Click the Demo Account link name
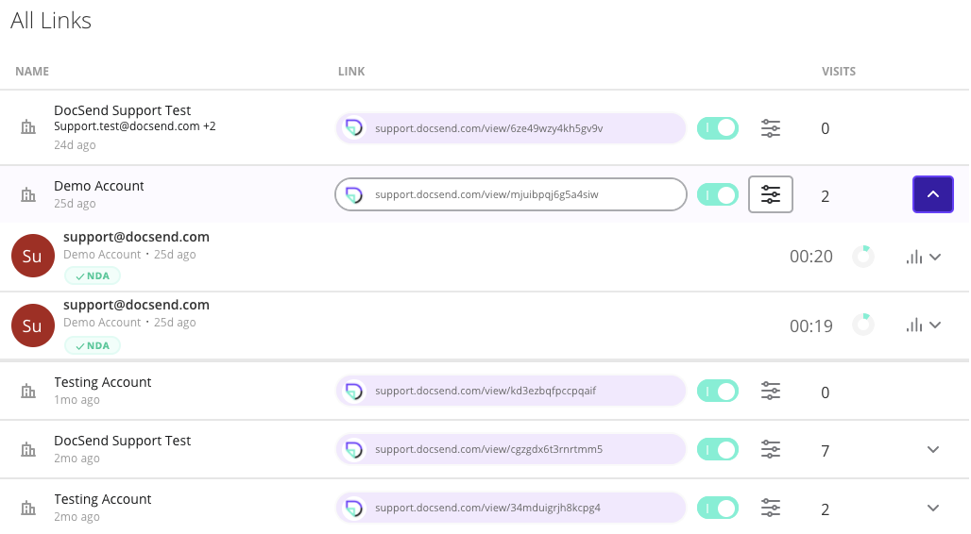 98,186
